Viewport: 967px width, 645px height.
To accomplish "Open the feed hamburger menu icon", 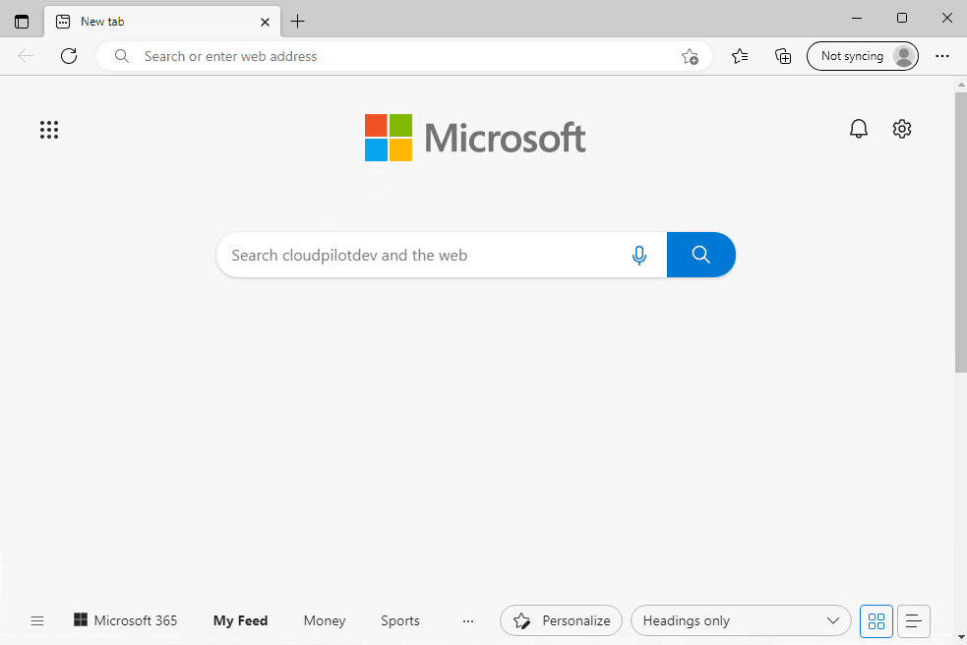I will pos(37,621).
